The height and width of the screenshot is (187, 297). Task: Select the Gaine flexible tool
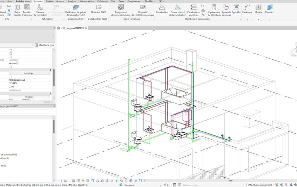17,10
